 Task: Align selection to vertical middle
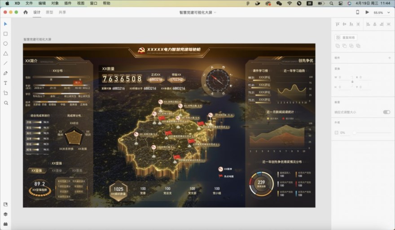pyautogui.click(x=344, y=24)
